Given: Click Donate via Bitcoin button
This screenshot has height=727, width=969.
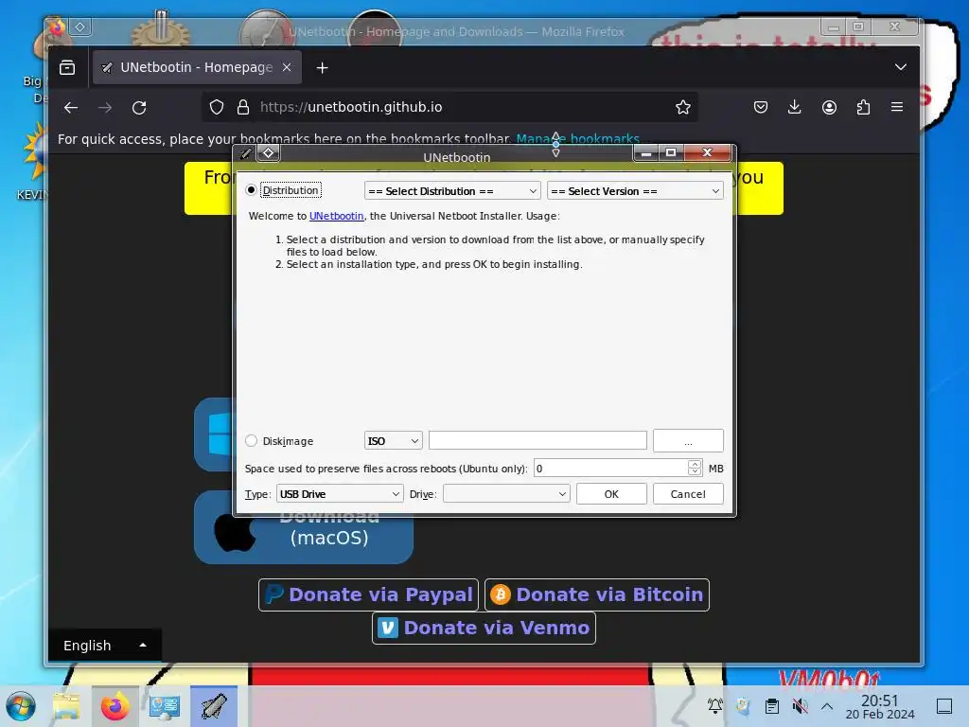Looking at the screenshot, I should (597, 594).
